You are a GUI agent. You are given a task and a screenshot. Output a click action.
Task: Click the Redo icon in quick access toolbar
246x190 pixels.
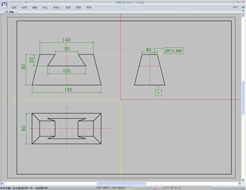(x=20, y=3)
